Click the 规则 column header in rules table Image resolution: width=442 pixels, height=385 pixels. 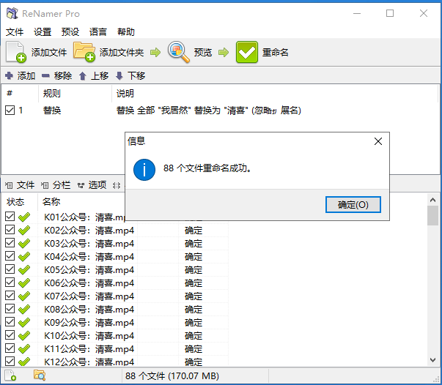(x=52, y=93)
